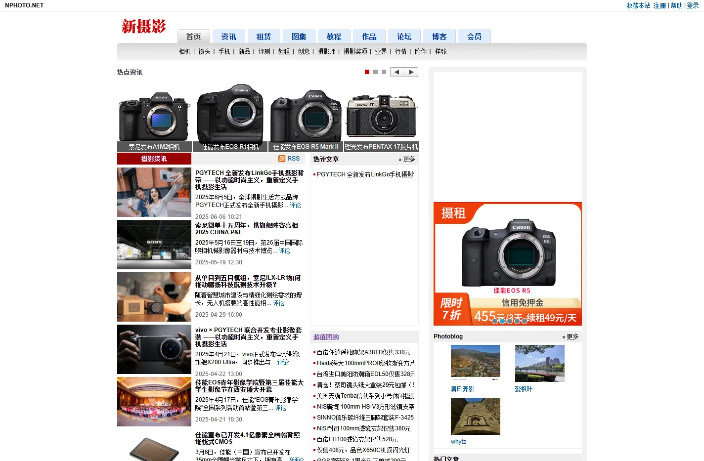Select fourth dot on rental banner
This screenshot has height=461, width=704.
point(517,321)
